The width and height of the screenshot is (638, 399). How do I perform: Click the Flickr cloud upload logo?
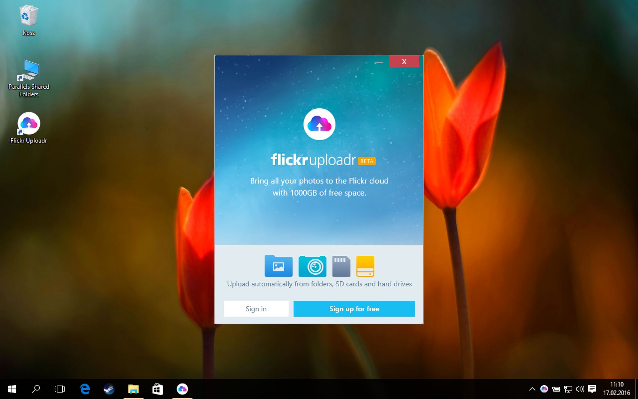319,124
